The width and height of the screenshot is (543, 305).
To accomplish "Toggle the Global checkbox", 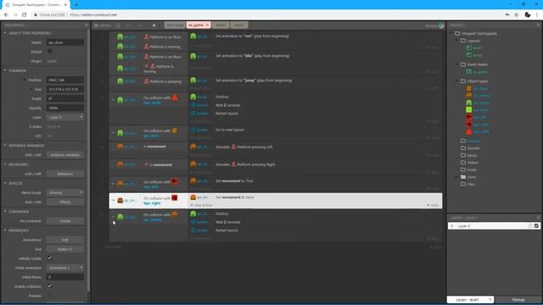I will pos(50,52).
